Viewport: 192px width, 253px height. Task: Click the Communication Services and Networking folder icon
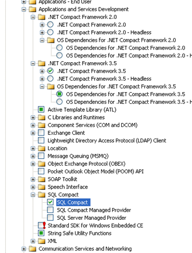[x=33, y=249]
